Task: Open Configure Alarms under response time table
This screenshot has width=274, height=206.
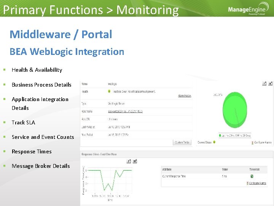Action: pos(258,183)
